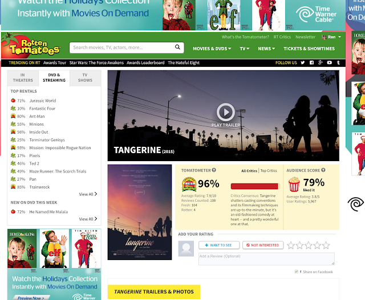The height and width of the screenshot is (300, 365).
Task: Open the RT Critics link
Action: coord(282,37)
